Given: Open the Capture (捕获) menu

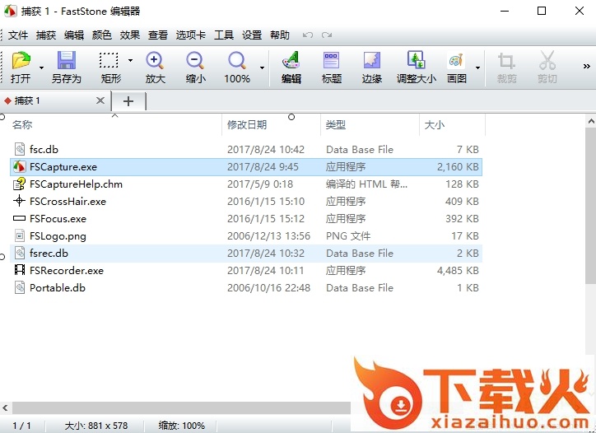Looking at the screenshot, I should click(46, 35).
